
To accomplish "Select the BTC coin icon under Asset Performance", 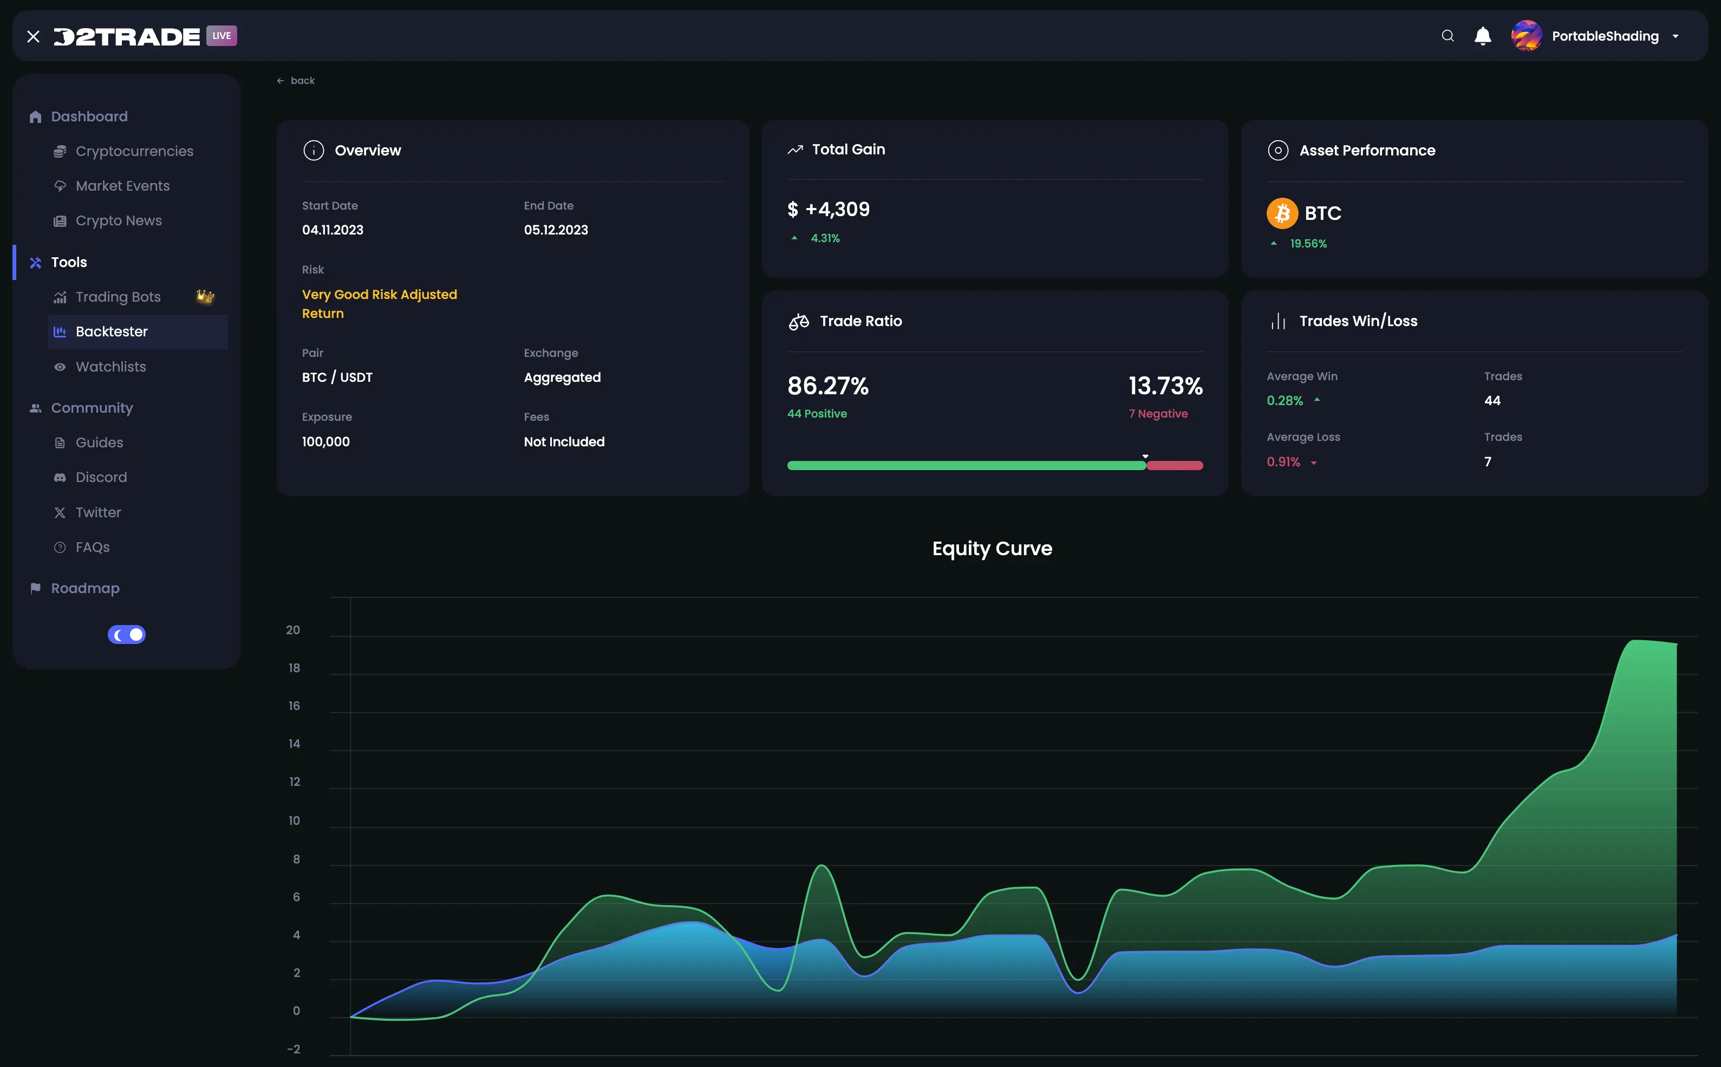I will [1281, 212].
